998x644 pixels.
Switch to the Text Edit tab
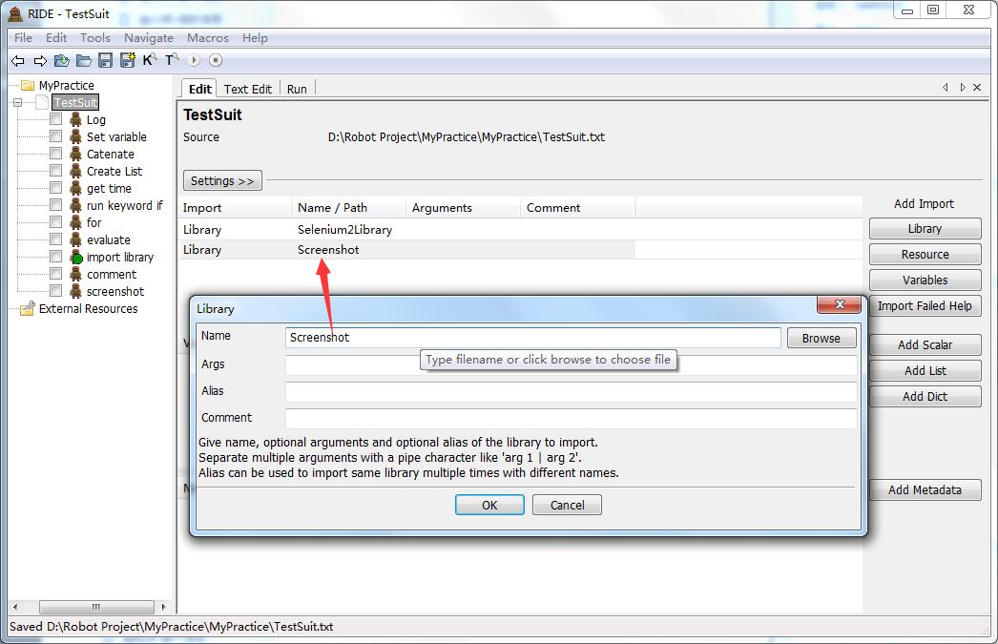[248, 89]
